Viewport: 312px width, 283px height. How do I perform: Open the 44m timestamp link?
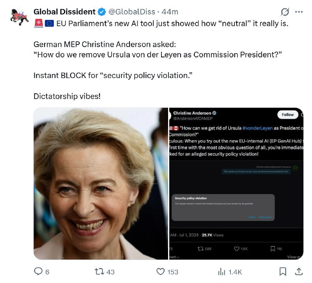170,12
